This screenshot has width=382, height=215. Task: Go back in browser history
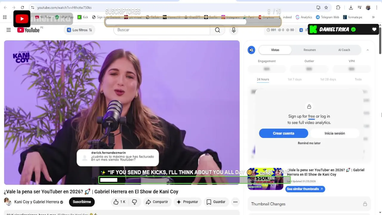5,7
